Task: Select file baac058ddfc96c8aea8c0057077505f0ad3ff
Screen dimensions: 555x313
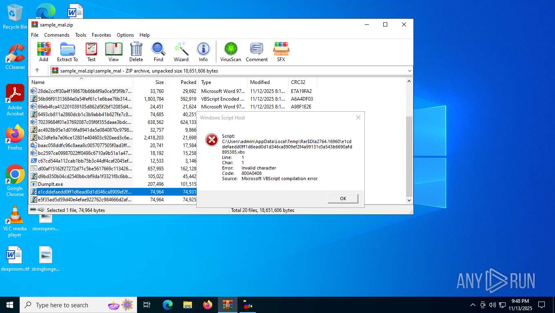Action: (81, 145)
